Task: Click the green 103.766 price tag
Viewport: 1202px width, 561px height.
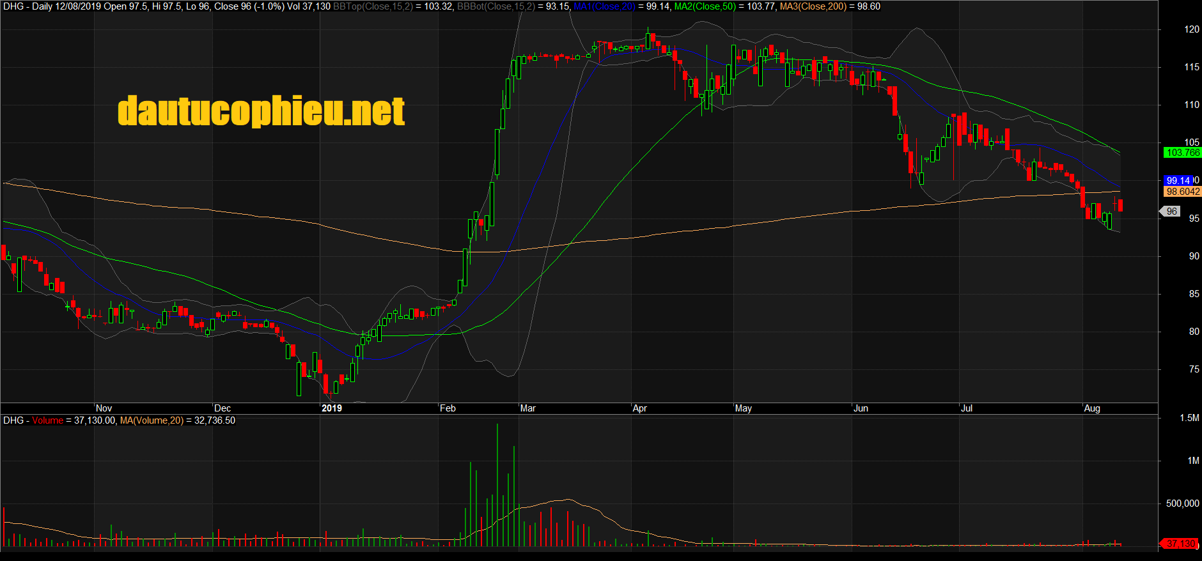Action: [1182, 153]
